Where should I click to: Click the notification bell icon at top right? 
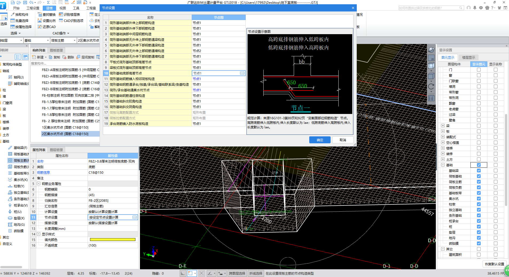tap(475, 8)
